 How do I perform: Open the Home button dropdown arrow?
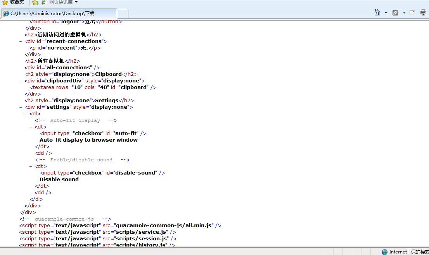tap(386, 13)
